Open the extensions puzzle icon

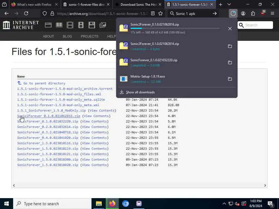click(x=253, y=14)
